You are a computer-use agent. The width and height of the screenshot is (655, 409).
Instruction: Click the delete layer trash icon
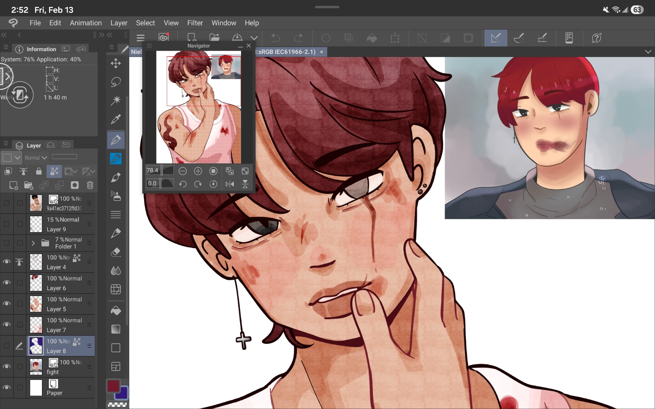(90, 186)
